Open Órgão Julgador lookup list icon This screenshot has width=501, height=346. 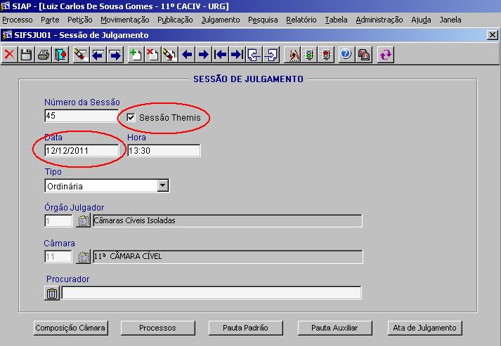pyautogui.click(x=84, y=220)
